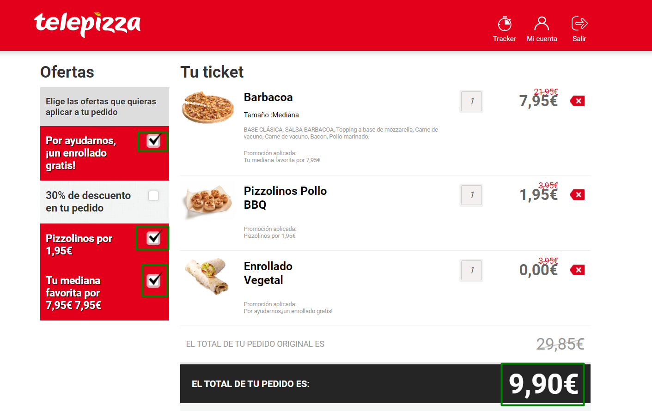Remove Enrollado Vegetal via the red X icon

[577, 269]
